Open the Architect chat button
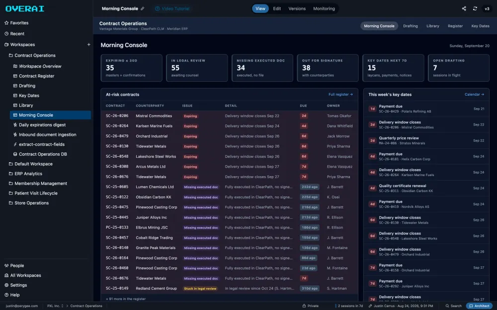The width and height of the screenshot is (497, 310). [x=479, y=306]
